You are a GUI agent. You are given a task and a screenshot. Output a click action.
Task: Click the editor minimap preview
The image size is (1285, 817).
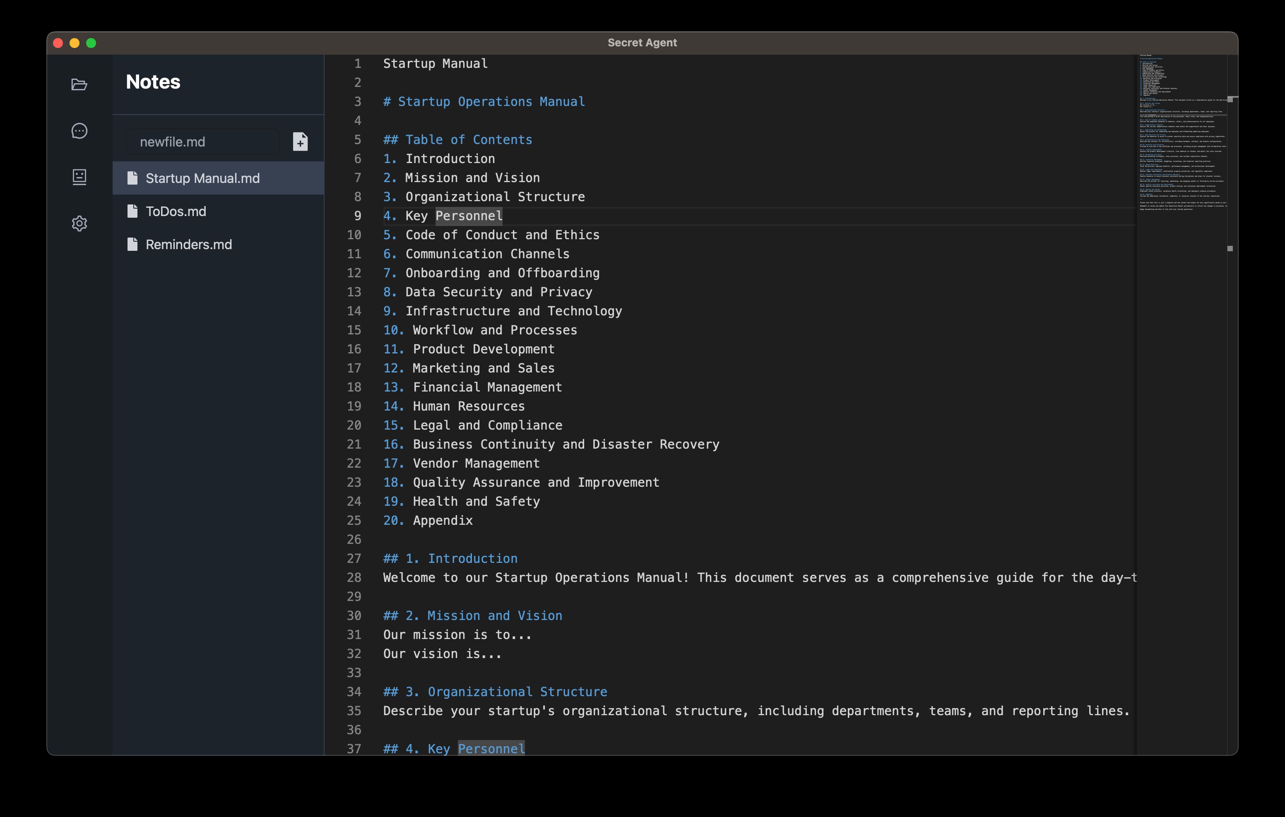tap(1182, 132)
